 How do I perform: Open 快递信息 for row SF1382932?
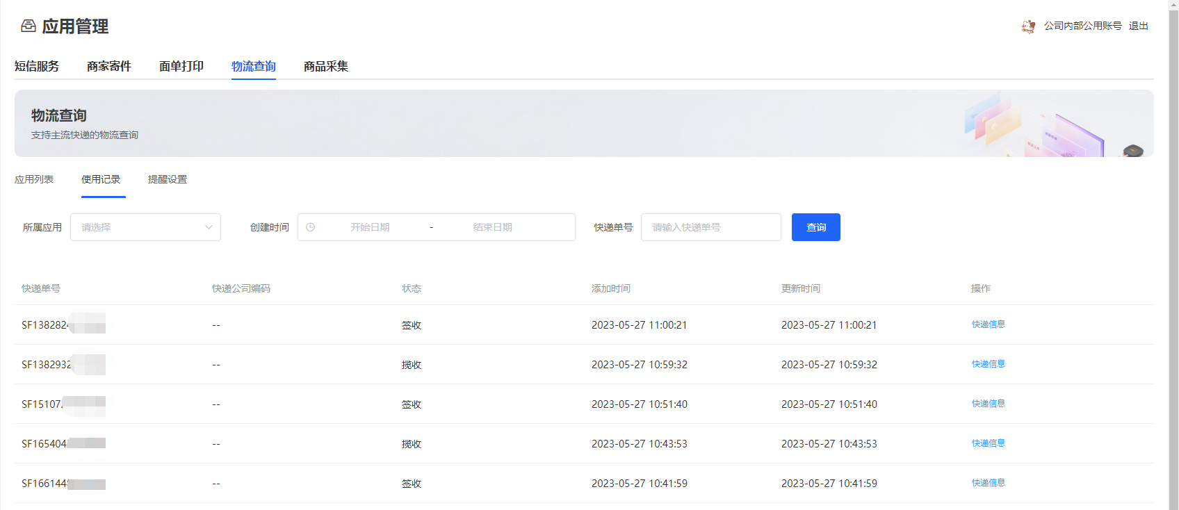pyautogui.click(x=989, y=364)
